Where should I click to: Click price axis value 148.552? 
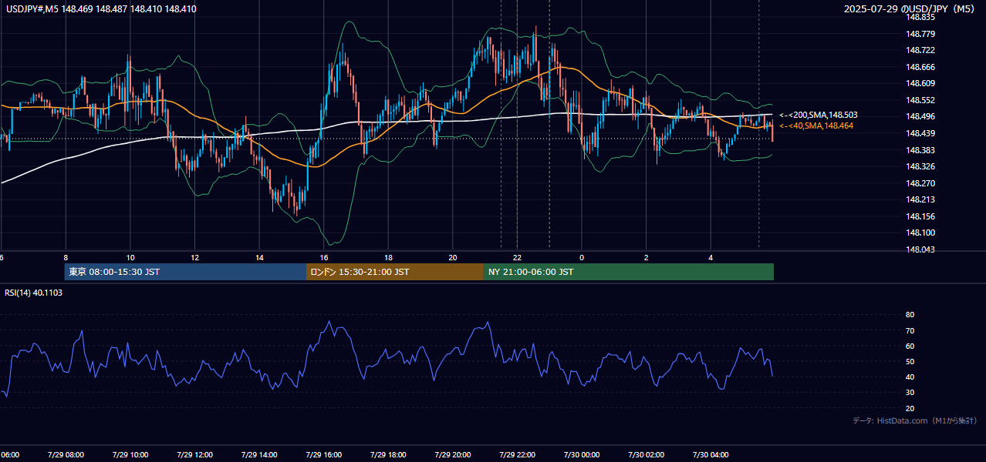coord(920,100)
